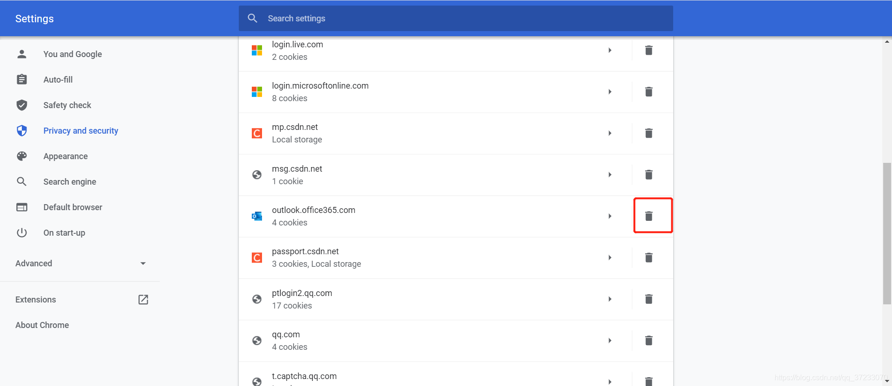Click the globe icon beside qq.com
This screenshot has height=386, width=892.
coord(257,341)
